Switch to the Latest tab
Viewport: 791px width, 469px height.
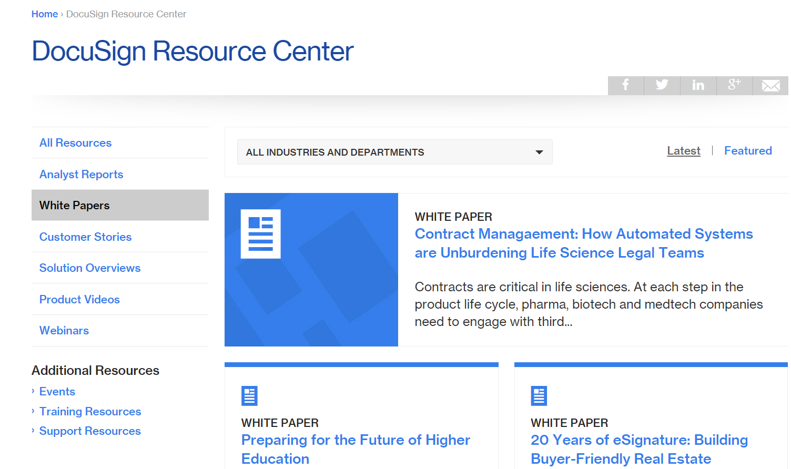click(683, 150)
